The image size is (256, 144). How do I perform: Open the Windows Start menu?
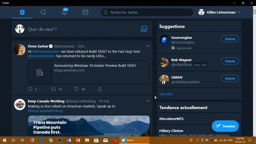pyautogui.click(x=4, y=140)
